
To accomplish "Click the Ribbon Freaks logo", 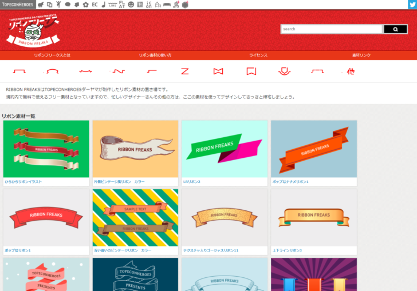I will [33, 30].
